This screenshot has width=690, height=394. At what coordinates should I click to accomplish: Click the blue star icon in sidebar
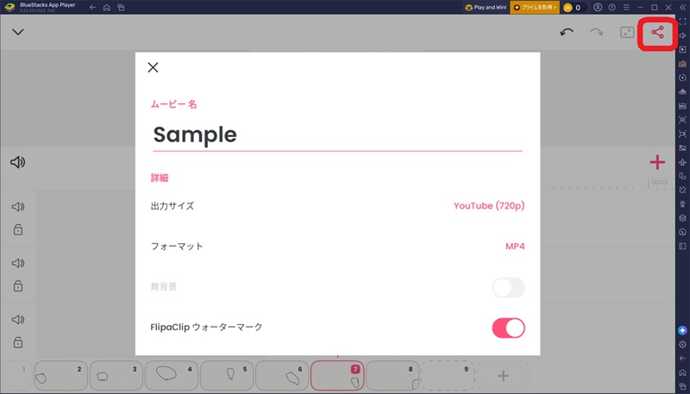(682, 330)
